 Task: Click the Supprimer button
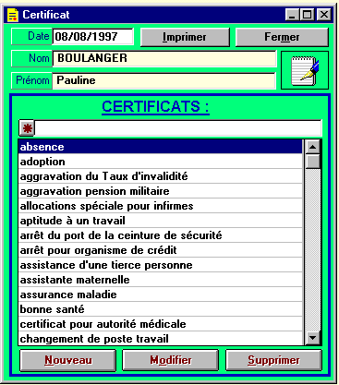coord(273,360)
